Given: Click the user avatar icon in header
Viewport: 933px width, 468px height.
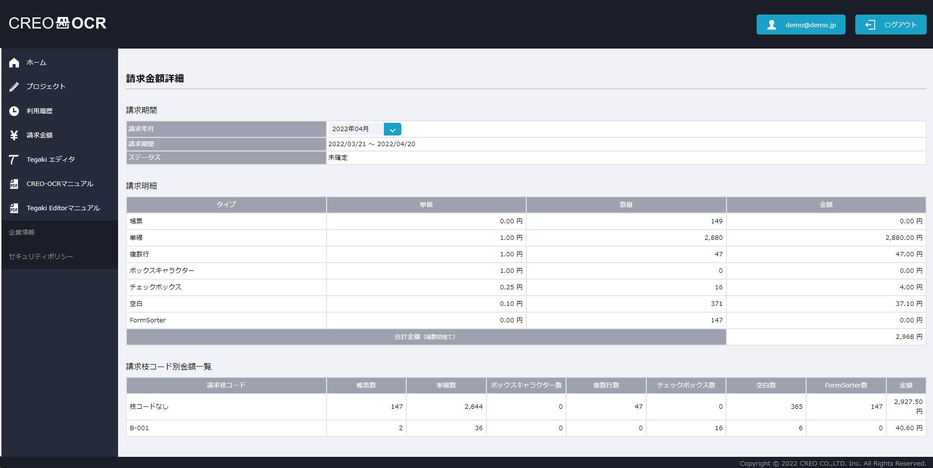Looking at the screenshot, I should pos(771,25).
